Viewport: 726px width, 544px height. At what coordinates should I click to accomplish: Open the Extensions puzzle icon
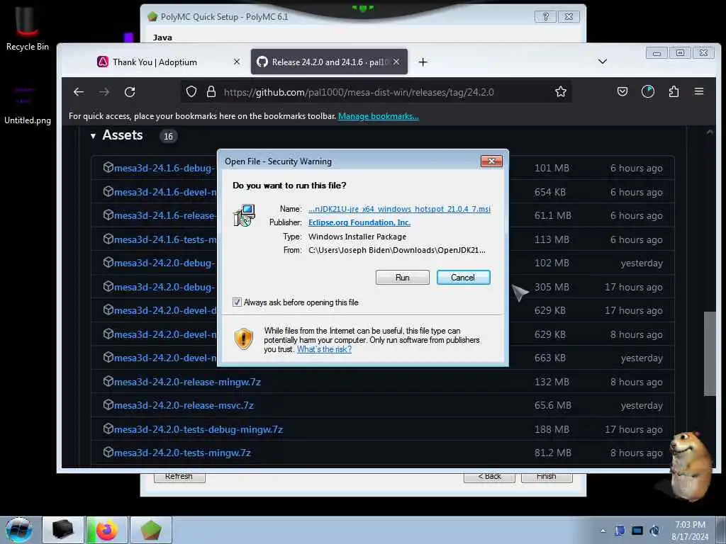(674, 92)
